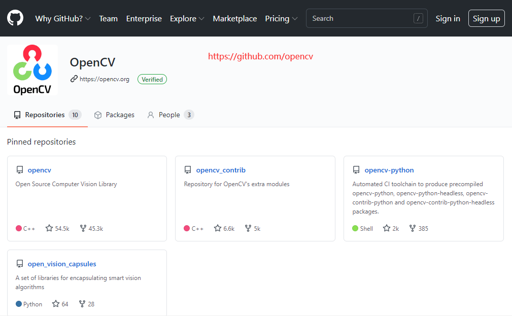Switch to the People tab
Screen dimensions: 512x316
pyautogui.click(x=170, y=115)
